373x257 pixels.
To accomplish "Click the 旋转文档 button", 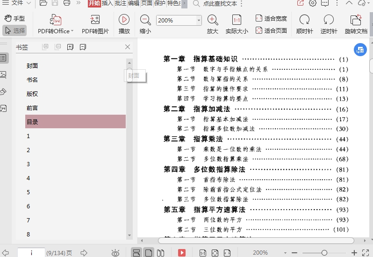I will [x=356, y=24].
